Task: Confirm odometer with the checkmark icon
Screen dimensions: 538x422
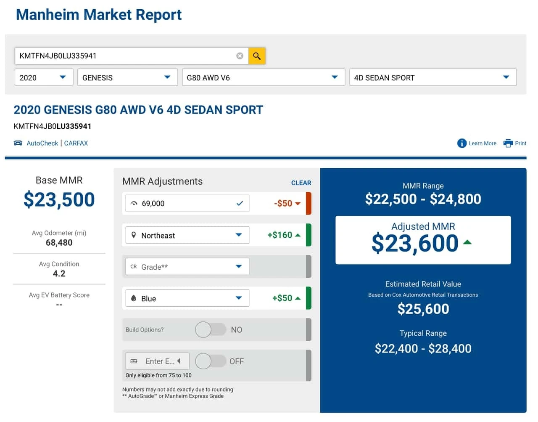Action: 240,204
